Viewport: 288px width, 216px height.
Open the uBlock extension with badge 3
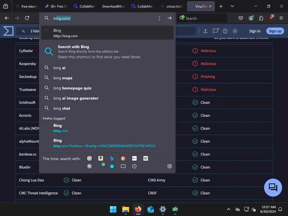click(271, 18)
